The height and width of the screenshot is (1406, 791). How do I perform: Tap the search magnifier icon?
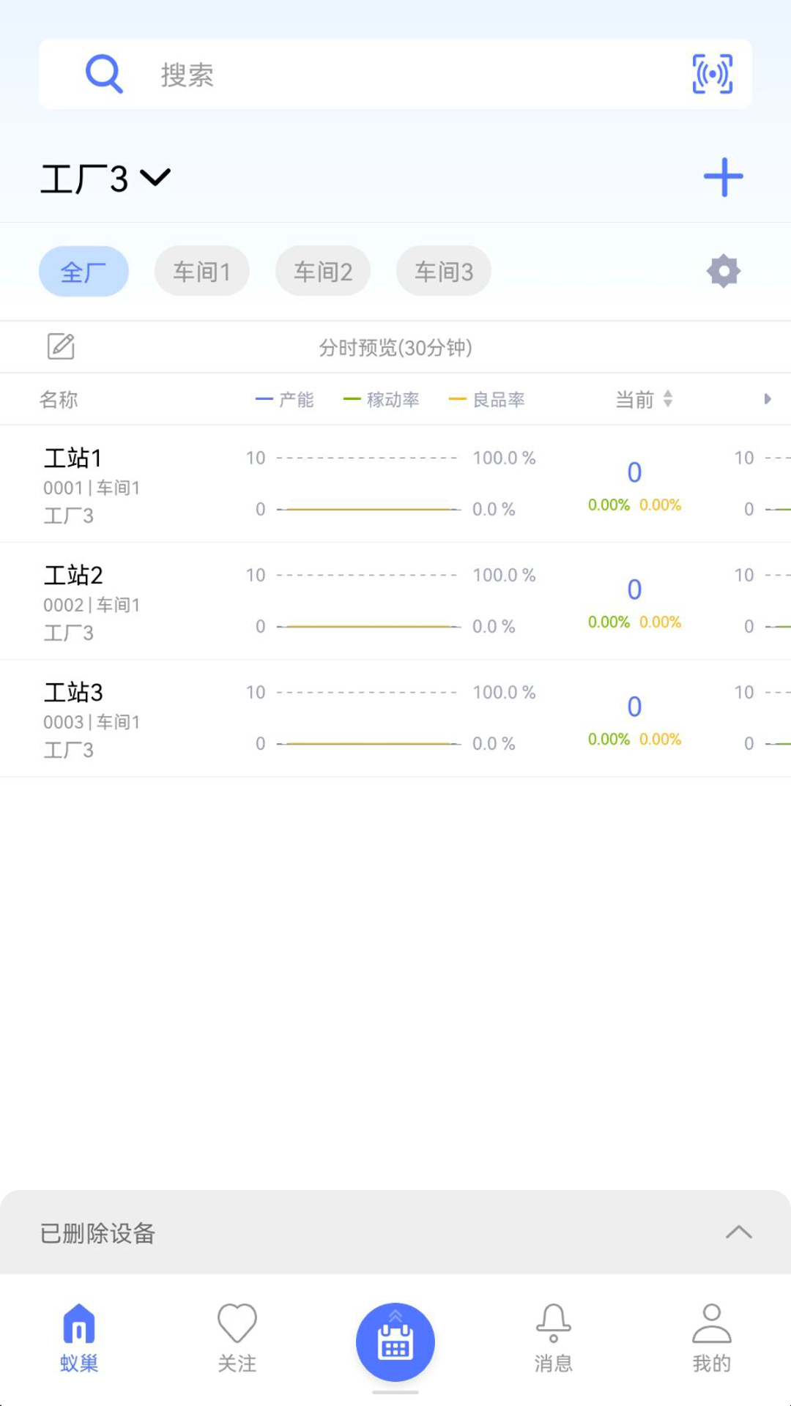click(x=104, y=74)
